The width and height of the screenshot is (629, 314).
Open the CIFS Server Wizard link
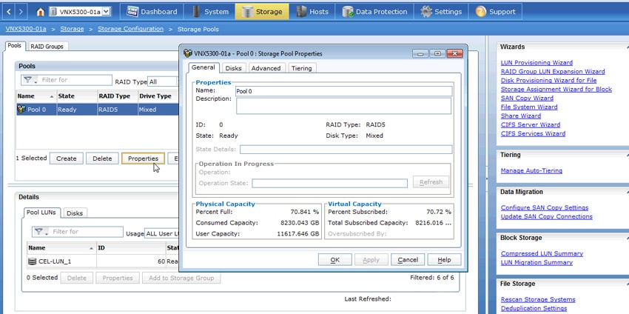point(531,124)
